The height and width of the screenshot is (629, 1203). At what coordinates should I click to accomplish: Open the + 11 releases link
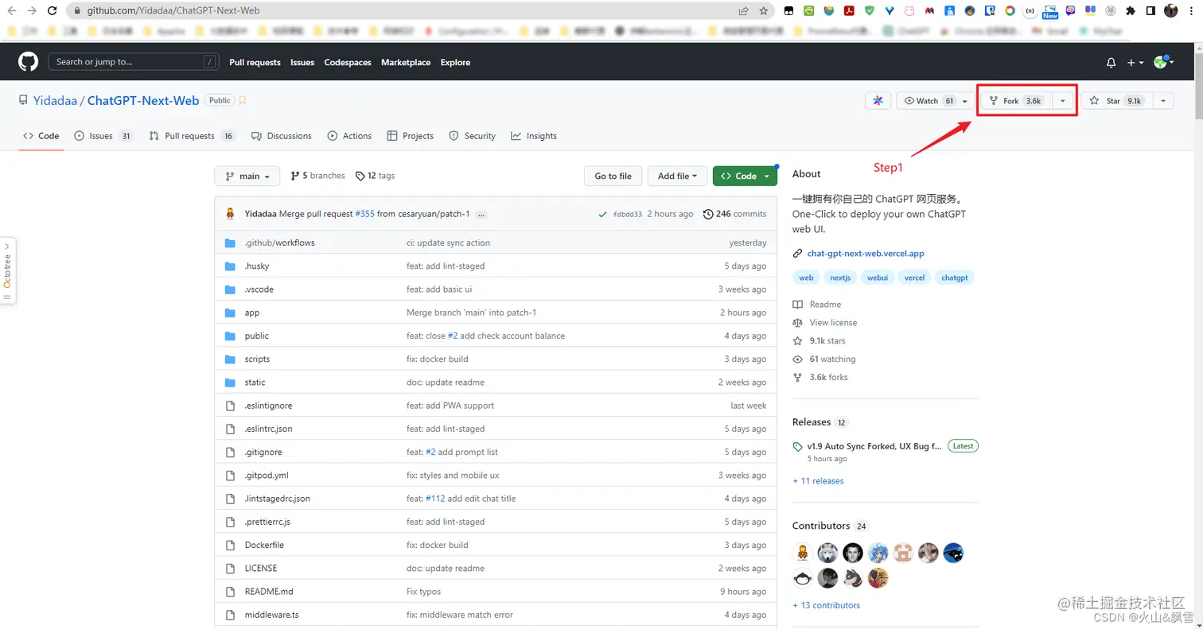[x=818, y=481]
